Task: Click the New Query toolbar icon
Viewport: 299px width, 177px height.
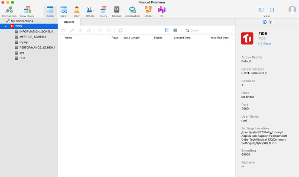Action: click(x=27, y=12)
